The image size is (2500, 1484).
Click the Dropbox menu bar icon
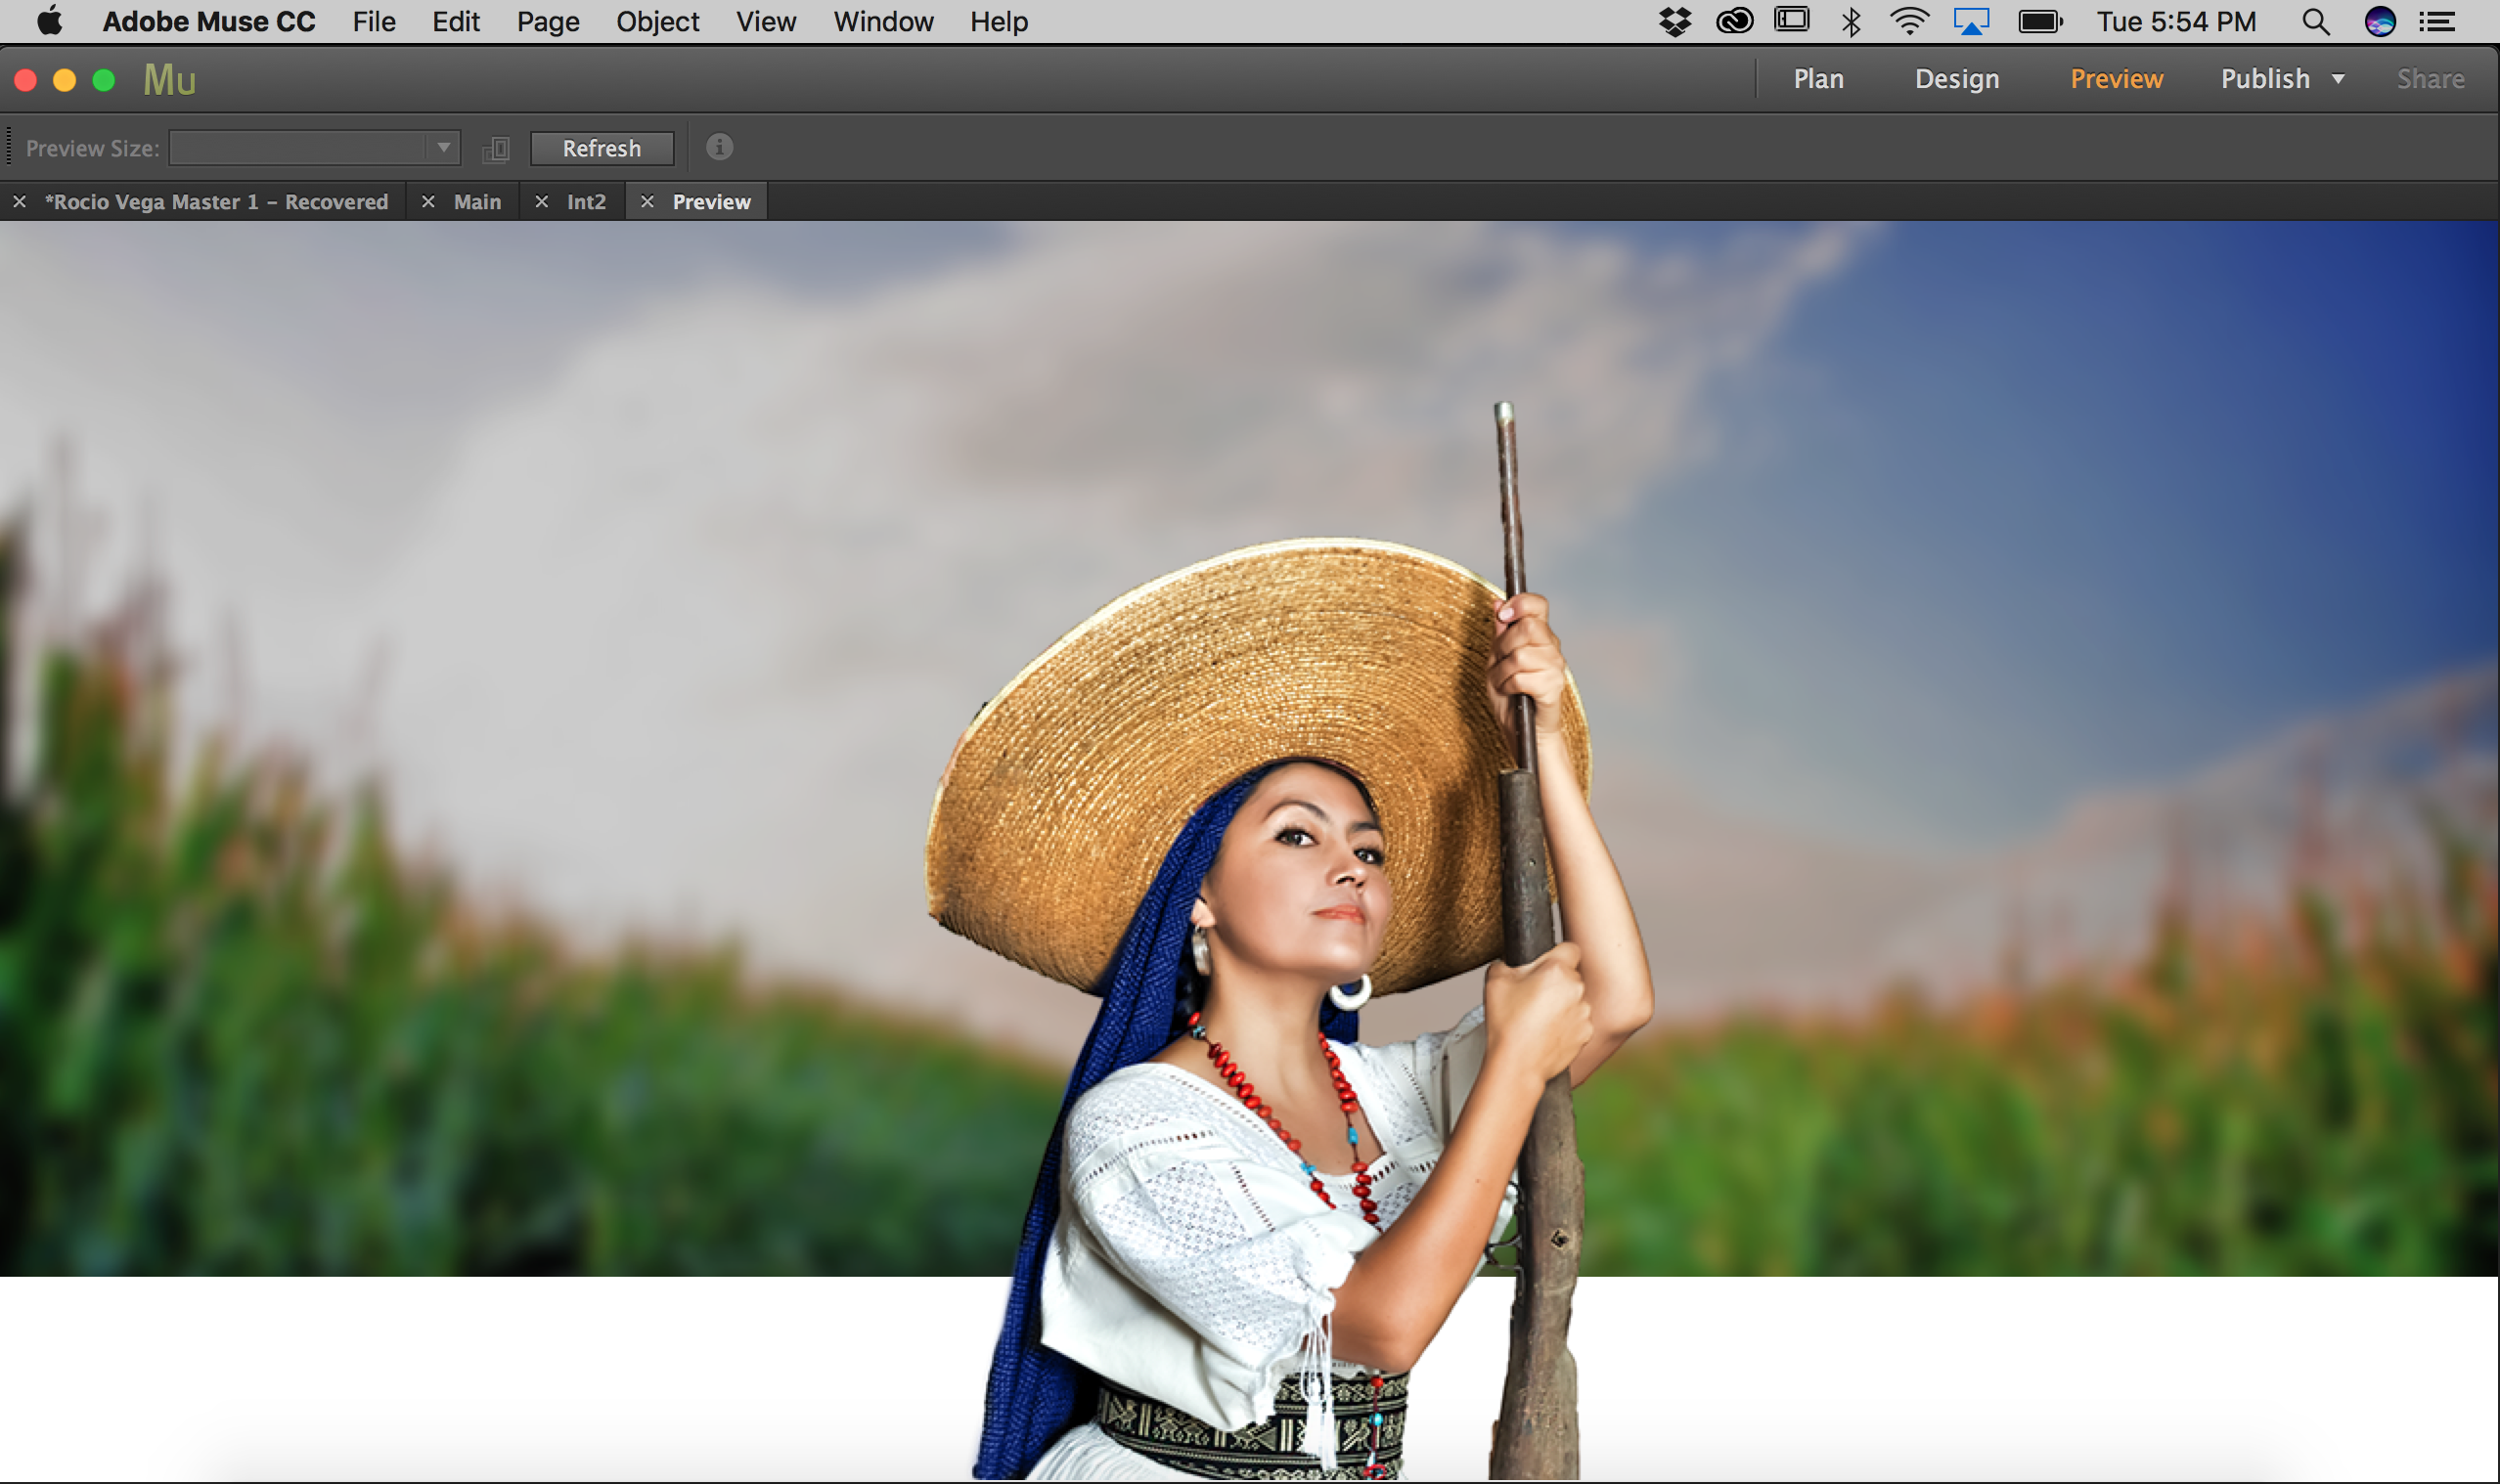tap(1674, 21)
